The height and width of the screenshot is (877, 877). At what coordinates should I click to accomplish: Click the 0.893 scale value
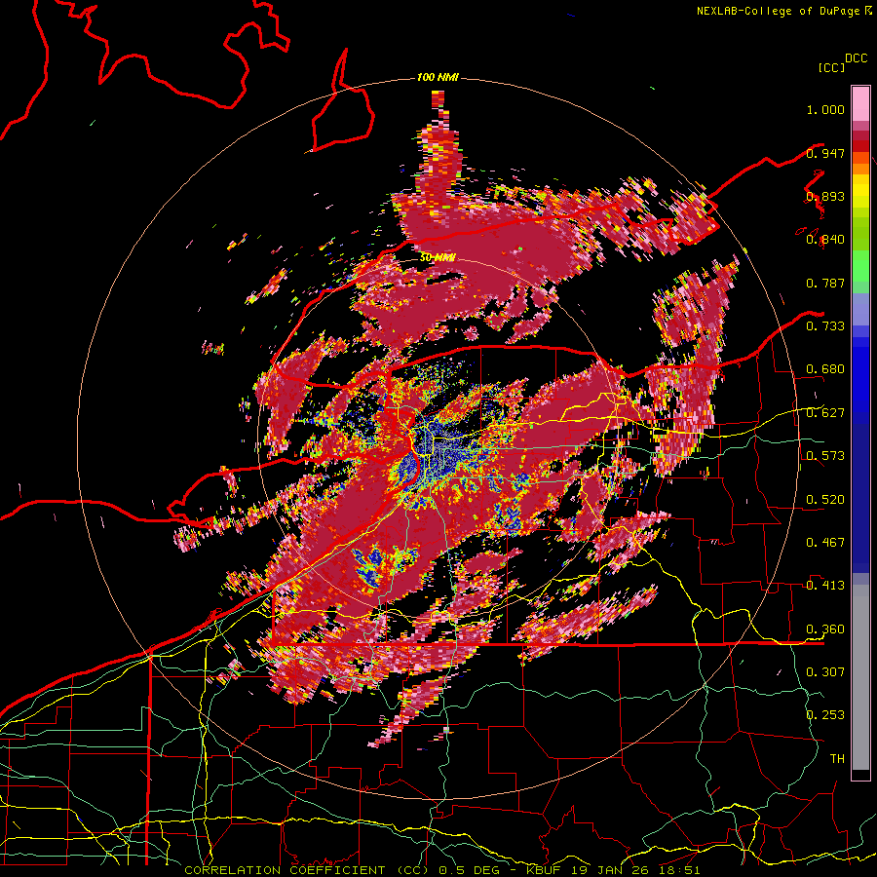point(825,196)
